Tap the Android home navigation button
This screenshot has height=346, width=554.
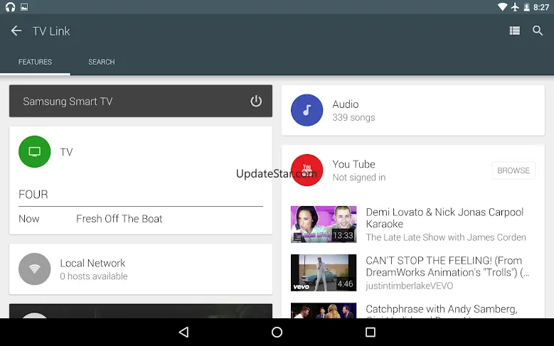point(277,332)
